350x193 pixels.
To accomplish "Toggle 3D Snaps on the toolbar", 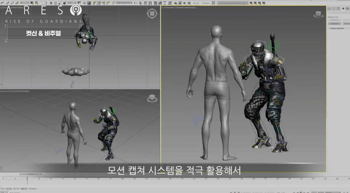I will click(x=94, y=3).
